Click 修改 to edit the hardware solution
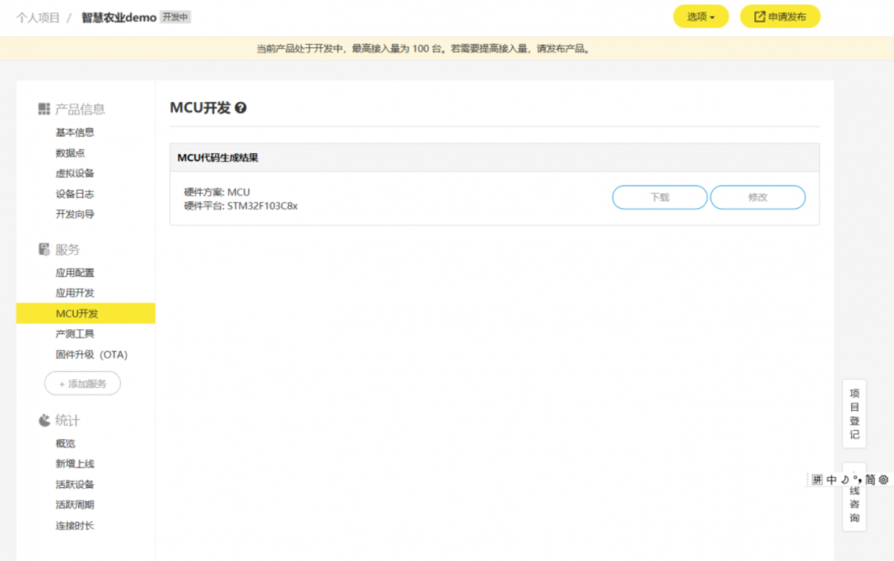The image size is (894, 561). (x=757, y=197)
